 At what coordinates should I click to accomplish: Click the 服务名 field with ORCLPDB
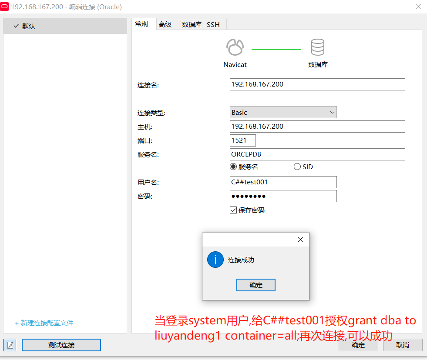[317, 154]
